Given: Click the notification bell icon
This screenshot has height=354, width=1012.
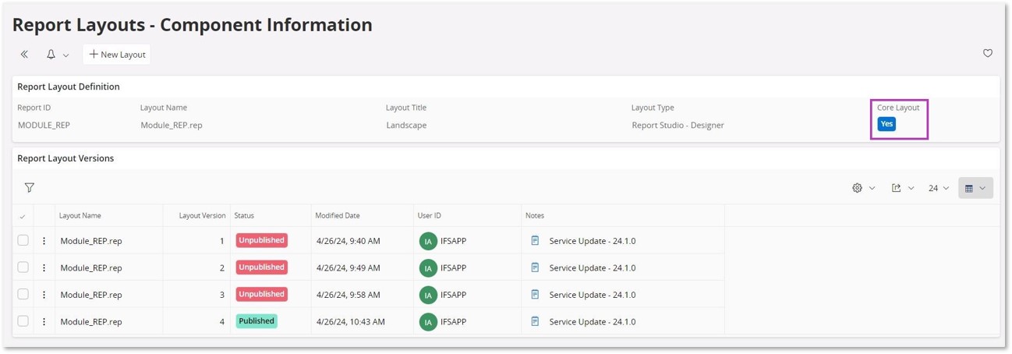Looking at the screenshot, I should [x=51, y=55].
